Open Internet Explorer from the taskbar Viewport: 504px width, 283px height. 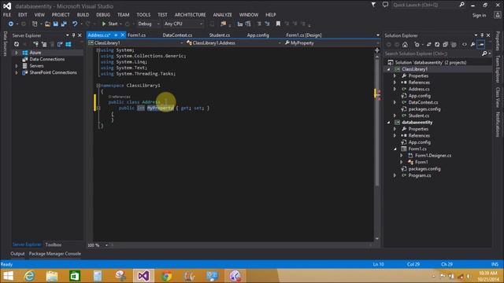tap(29, 276)
